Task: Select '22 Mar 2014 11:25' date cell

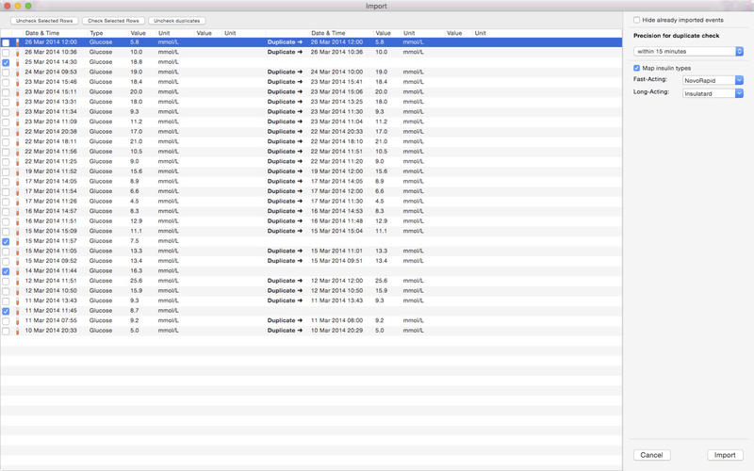Action: (51, 161)
